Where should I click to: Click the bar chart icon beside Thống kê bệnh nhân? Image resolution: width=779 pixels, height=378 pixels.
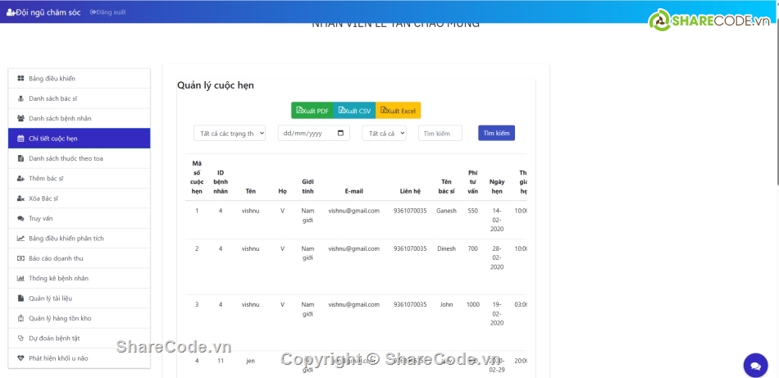20,278
